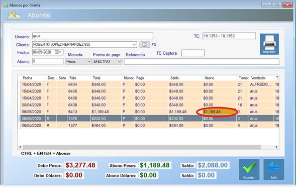Screen dimensions: 296x187
Task: Click the Abono column header
Action: coord(209,78)
